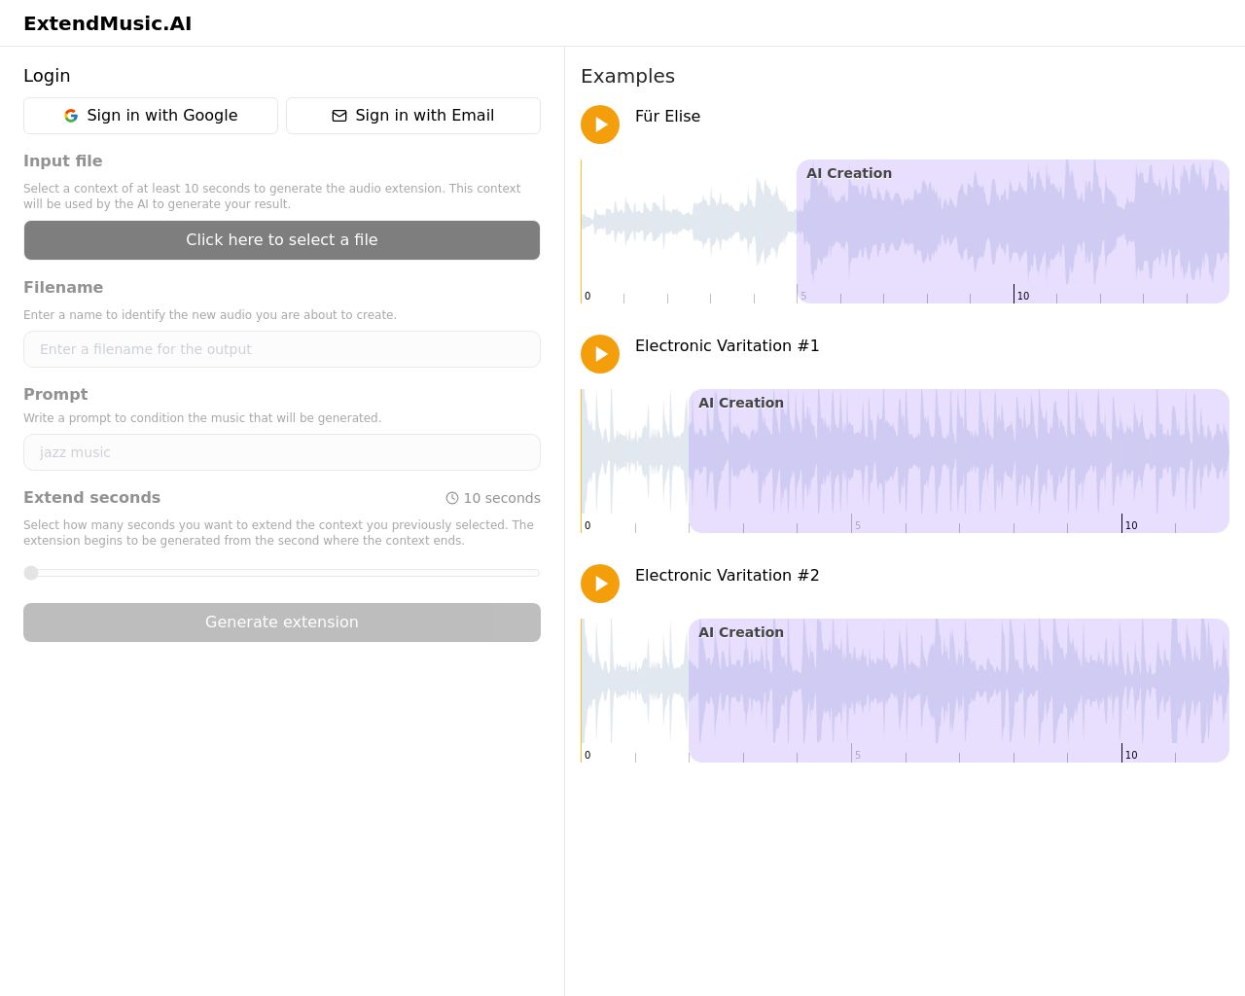This screenshot has width=1245, height=996.
Task: Click AI Creation region of Electronic Varitation #1
Action: coord(959,461)
